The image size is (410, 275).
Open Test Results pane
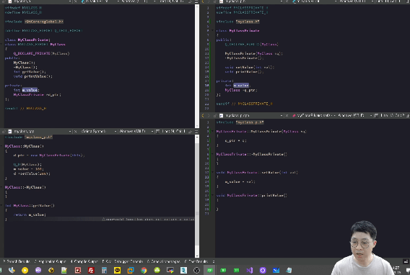point(196,261)
